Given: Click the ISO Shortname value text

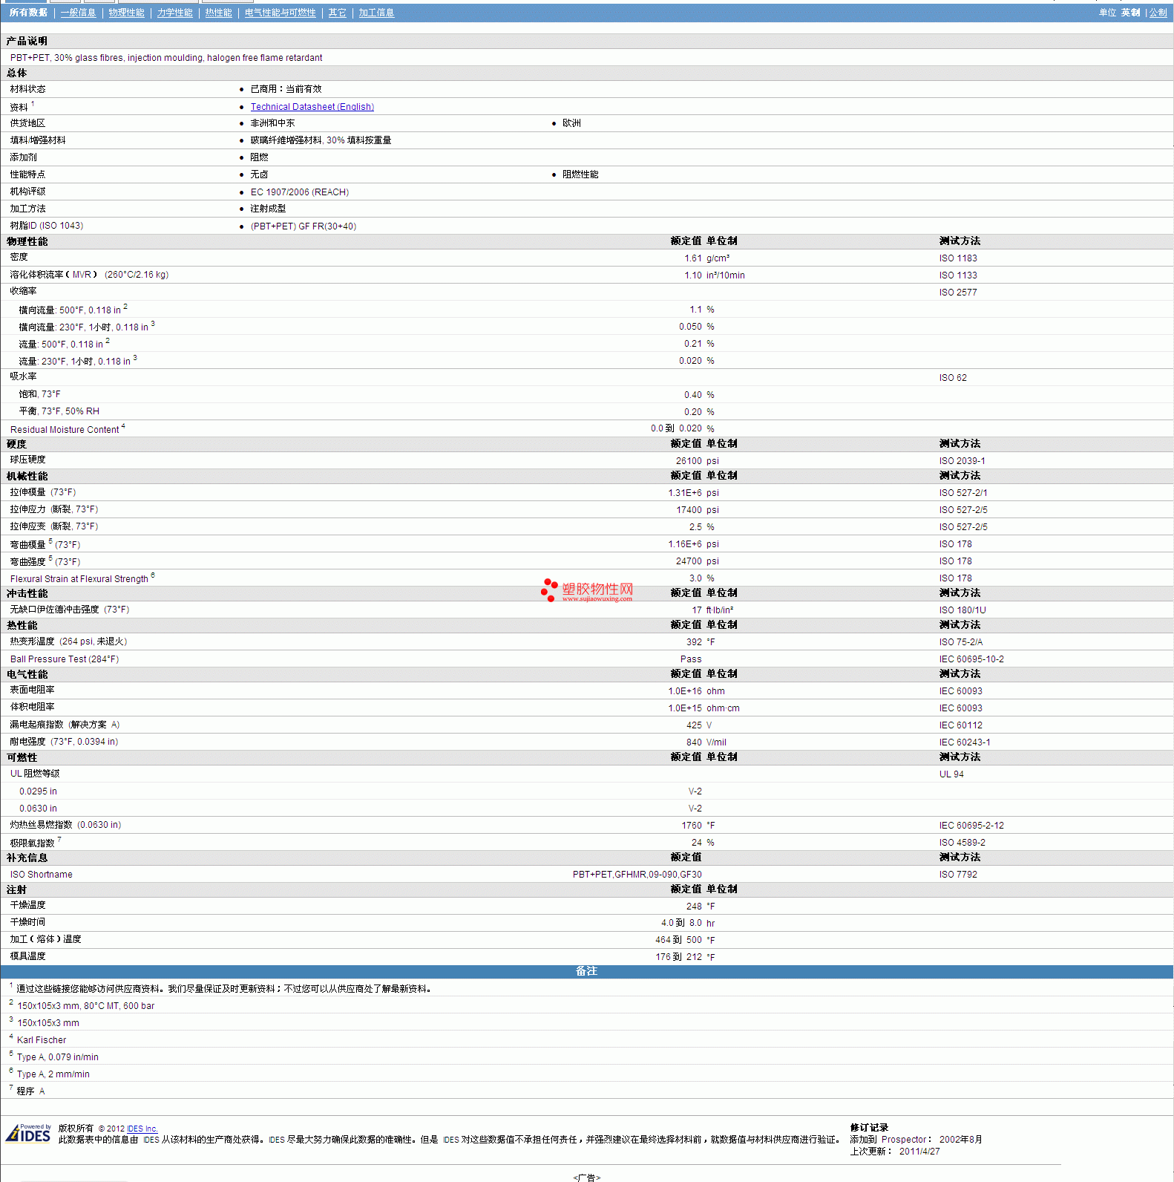Looking at the screenshot, I should point(637,875).
